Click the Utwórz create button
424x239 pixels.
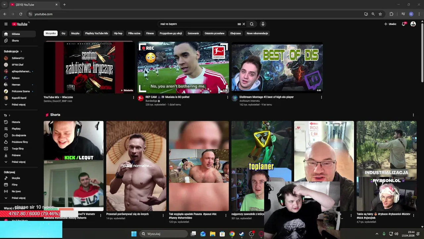[x=390, y=24]
